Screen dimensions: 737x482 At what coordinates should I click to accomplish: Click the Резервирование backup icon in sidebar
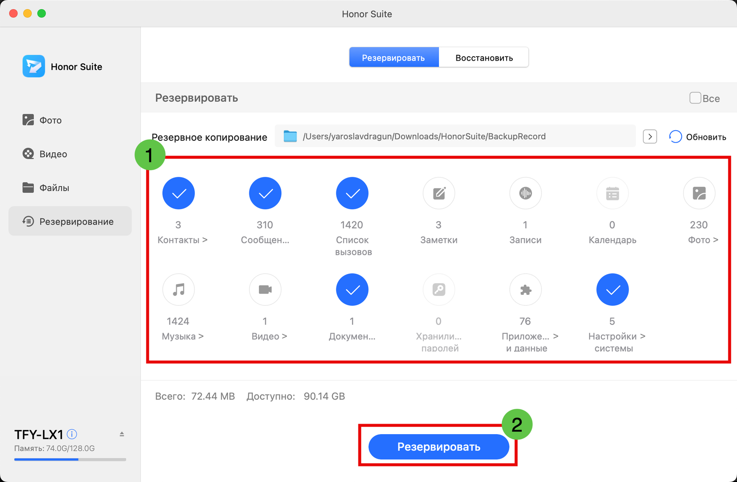click(28, 221)
